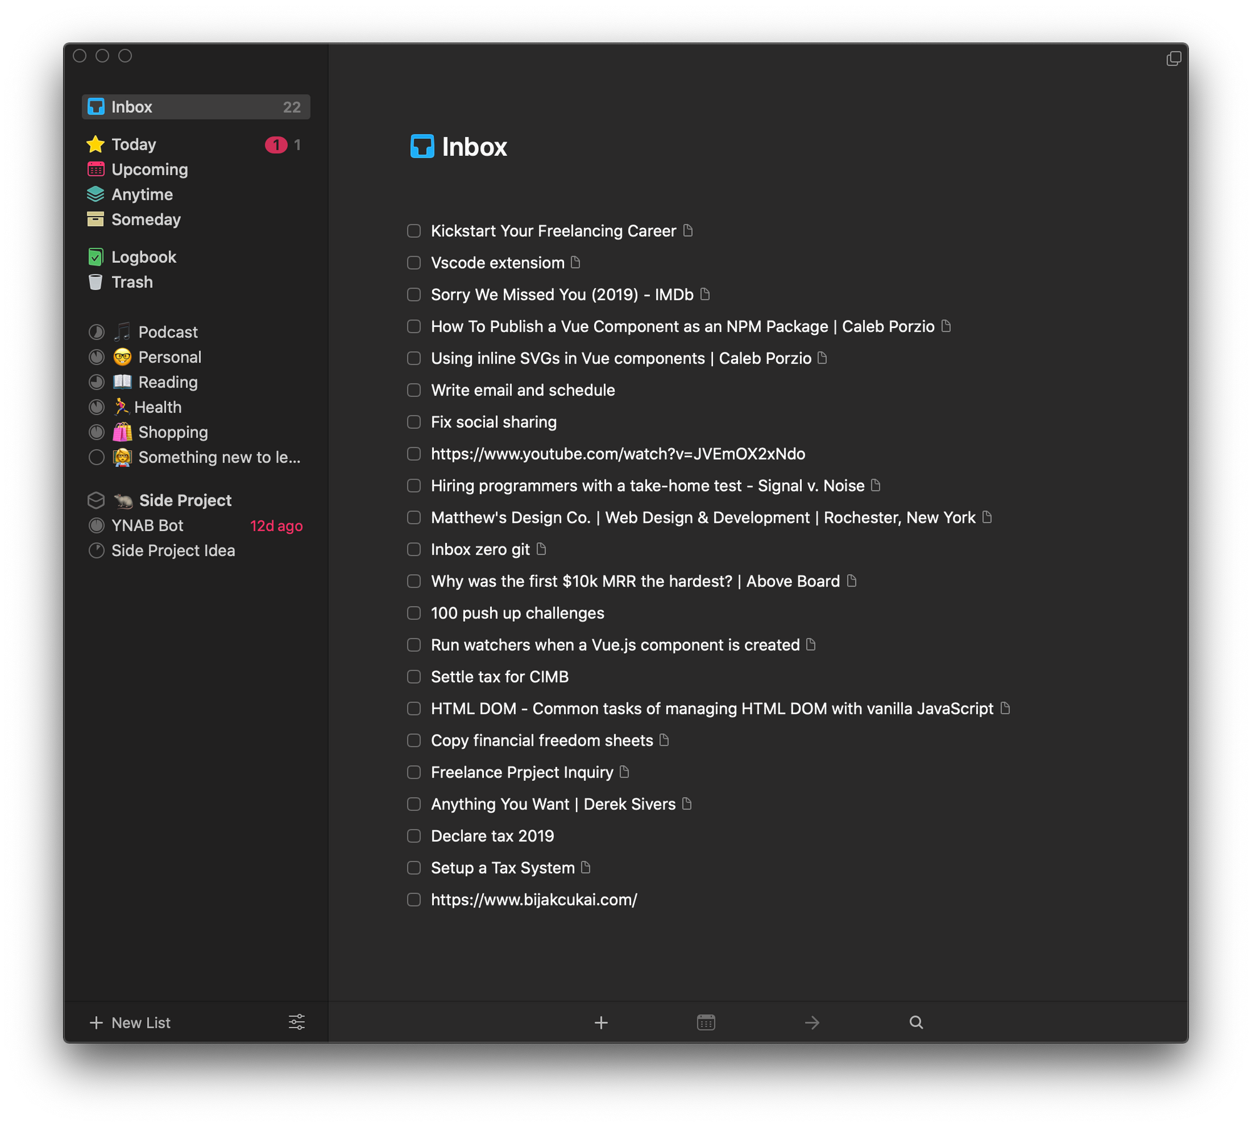1252x1127 pixels.
Task: Click the plus icon to add new to-do
Action: click(601, 1022)
